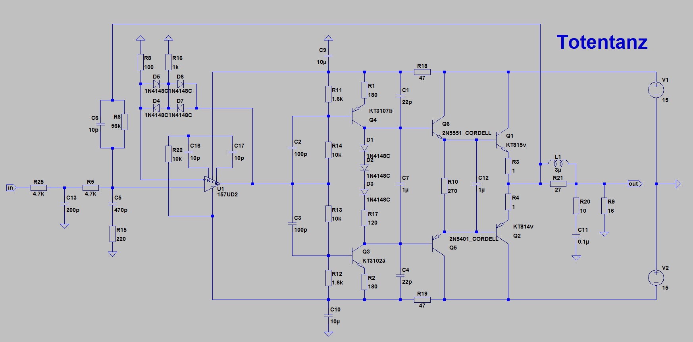The height and width of the screenshot is (342, 693).
Task: Click the 'R11' reference label
Action: (337, 90)
